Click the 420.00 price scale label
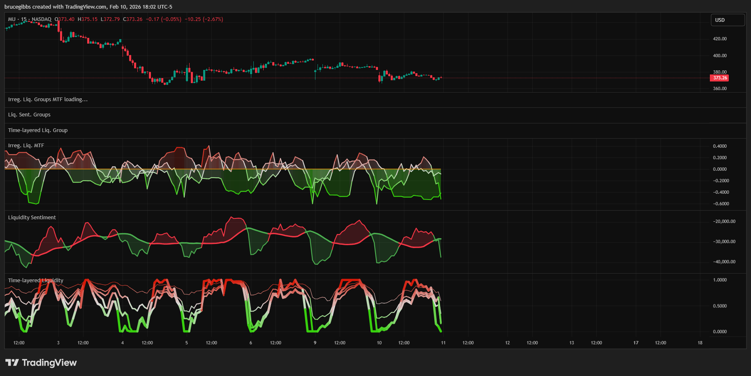Viewport: 751px width, 376px height. click(x=720, y=39)
